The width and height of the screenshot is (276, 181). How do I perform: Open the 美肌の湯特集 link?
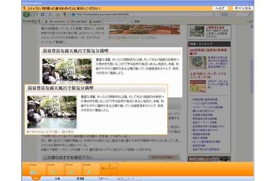click(200, 138)
